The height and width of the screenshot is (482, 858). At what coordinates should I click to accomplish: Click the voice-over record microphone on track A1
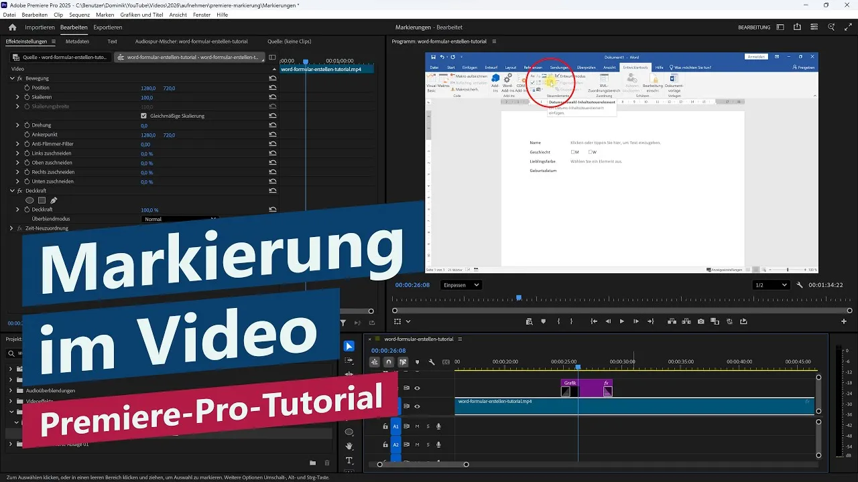(x=438, y=426)
